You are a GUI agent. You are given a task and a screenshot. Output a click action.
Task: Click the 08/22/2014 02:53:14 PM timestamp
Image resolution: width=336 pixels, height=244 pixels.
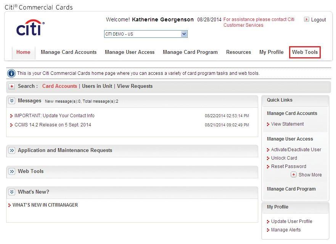tap(227, 116)
